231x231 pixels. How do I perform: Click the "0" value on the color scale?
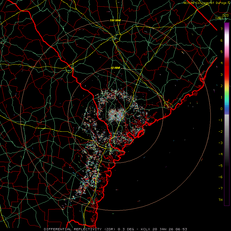click(x=222, y=109)
